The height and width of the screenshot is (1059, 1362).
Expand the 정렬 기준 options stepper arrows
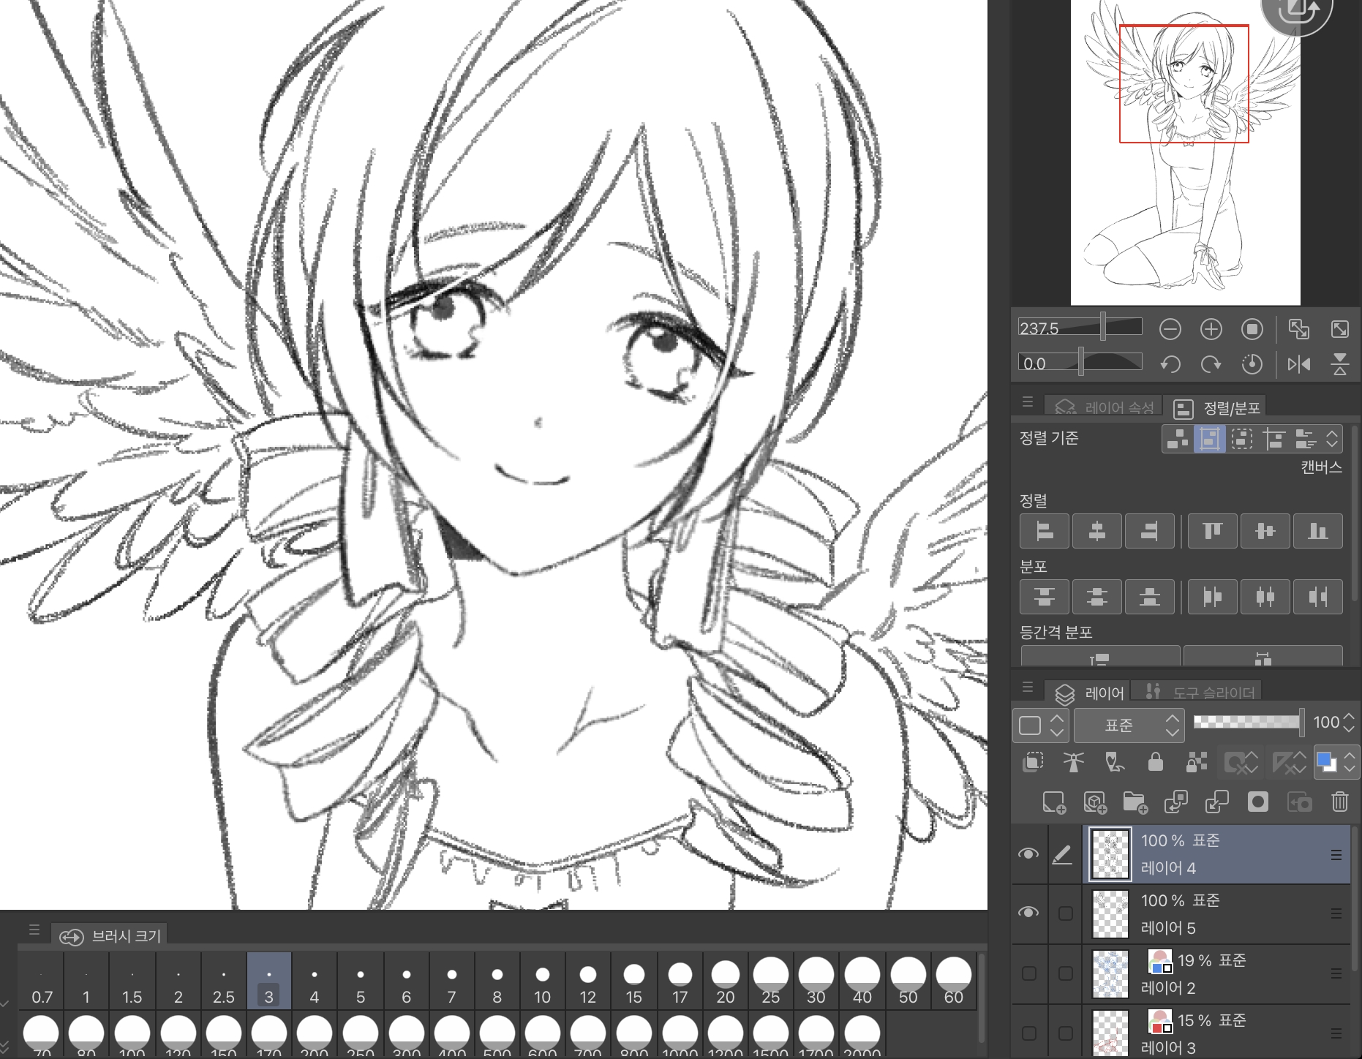1332,439
